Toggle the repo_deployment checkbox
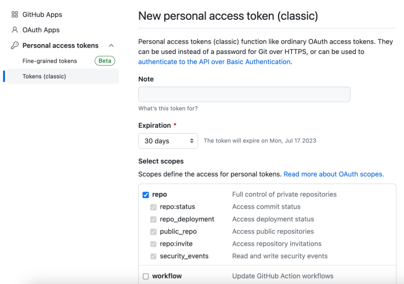 pos(153,220)
